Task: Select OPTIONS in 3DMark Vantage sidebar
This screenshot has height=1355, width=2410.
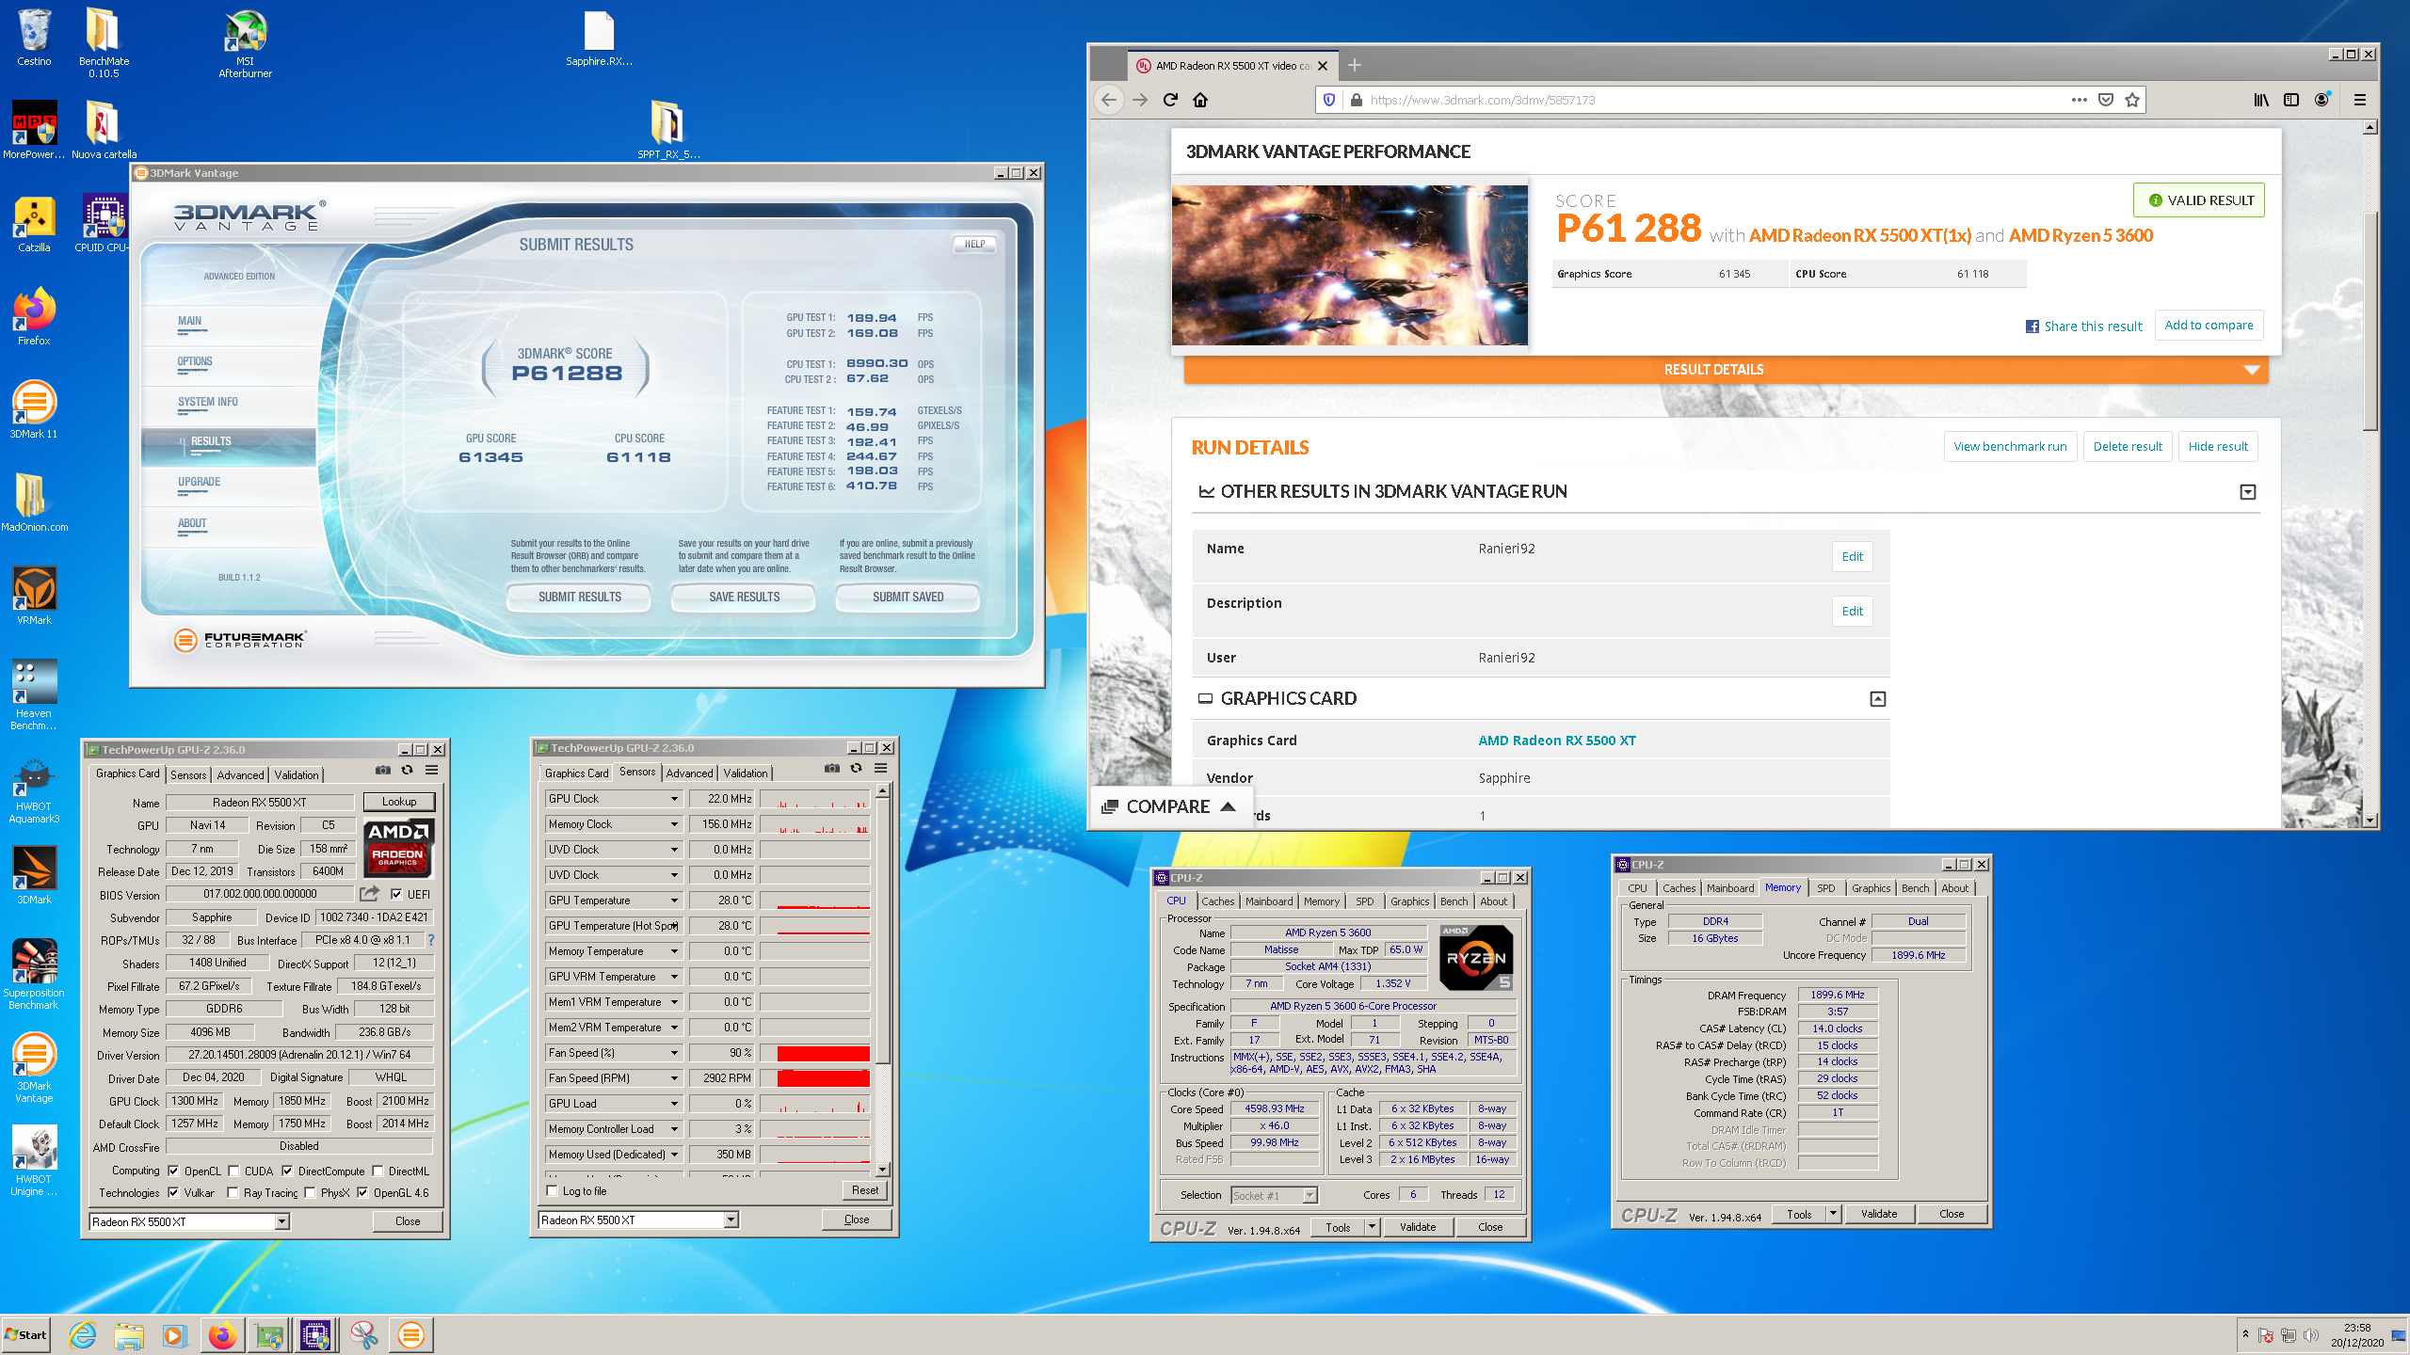Action: (x=195, y=361)
